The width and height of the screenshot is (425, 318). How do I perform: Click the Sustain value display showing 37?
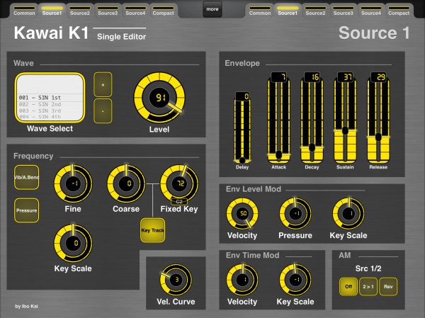346,77
